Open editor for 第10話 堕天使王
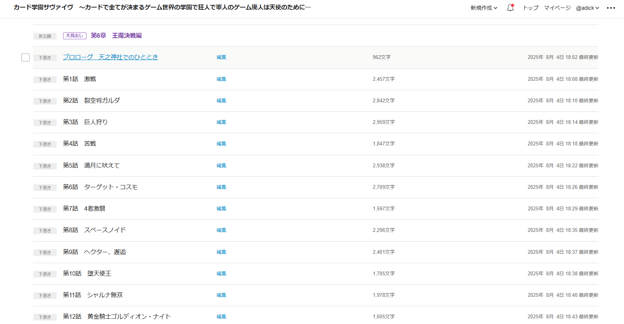Screen dimensions: 624x324 click(x=221, y=273)
